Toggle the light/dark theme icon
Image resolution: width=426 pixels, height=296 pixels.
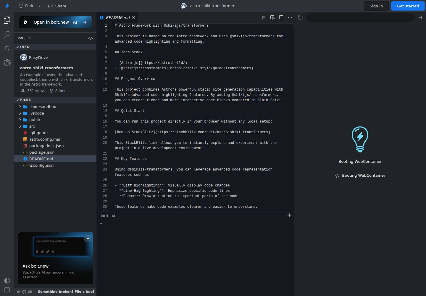point(7,281)
